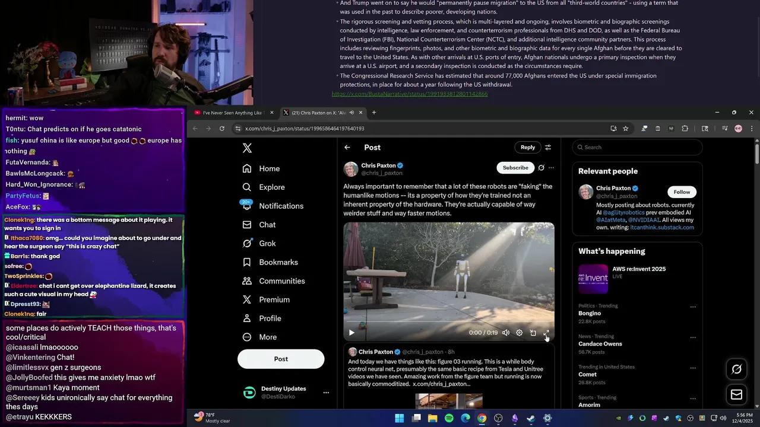Open File Explorer from taskbar

pyautogui.click(x=433, y=418)
